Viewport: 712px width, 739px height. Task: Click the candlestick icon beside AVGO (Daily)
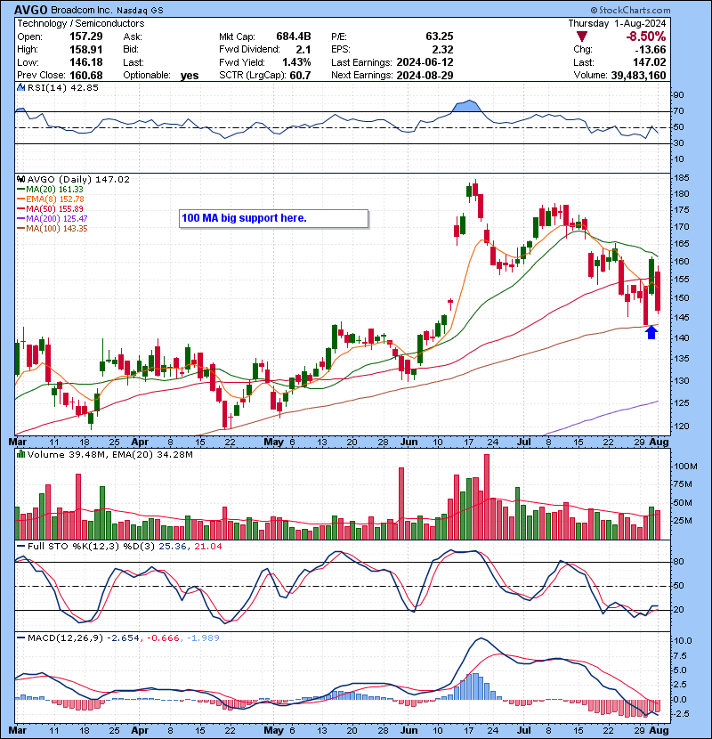click(20, 179)
